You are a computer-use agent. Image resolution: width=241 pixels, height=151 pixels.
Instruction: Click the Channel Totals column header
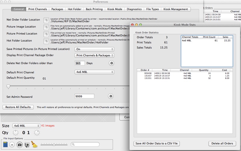[x=192, y=37]
